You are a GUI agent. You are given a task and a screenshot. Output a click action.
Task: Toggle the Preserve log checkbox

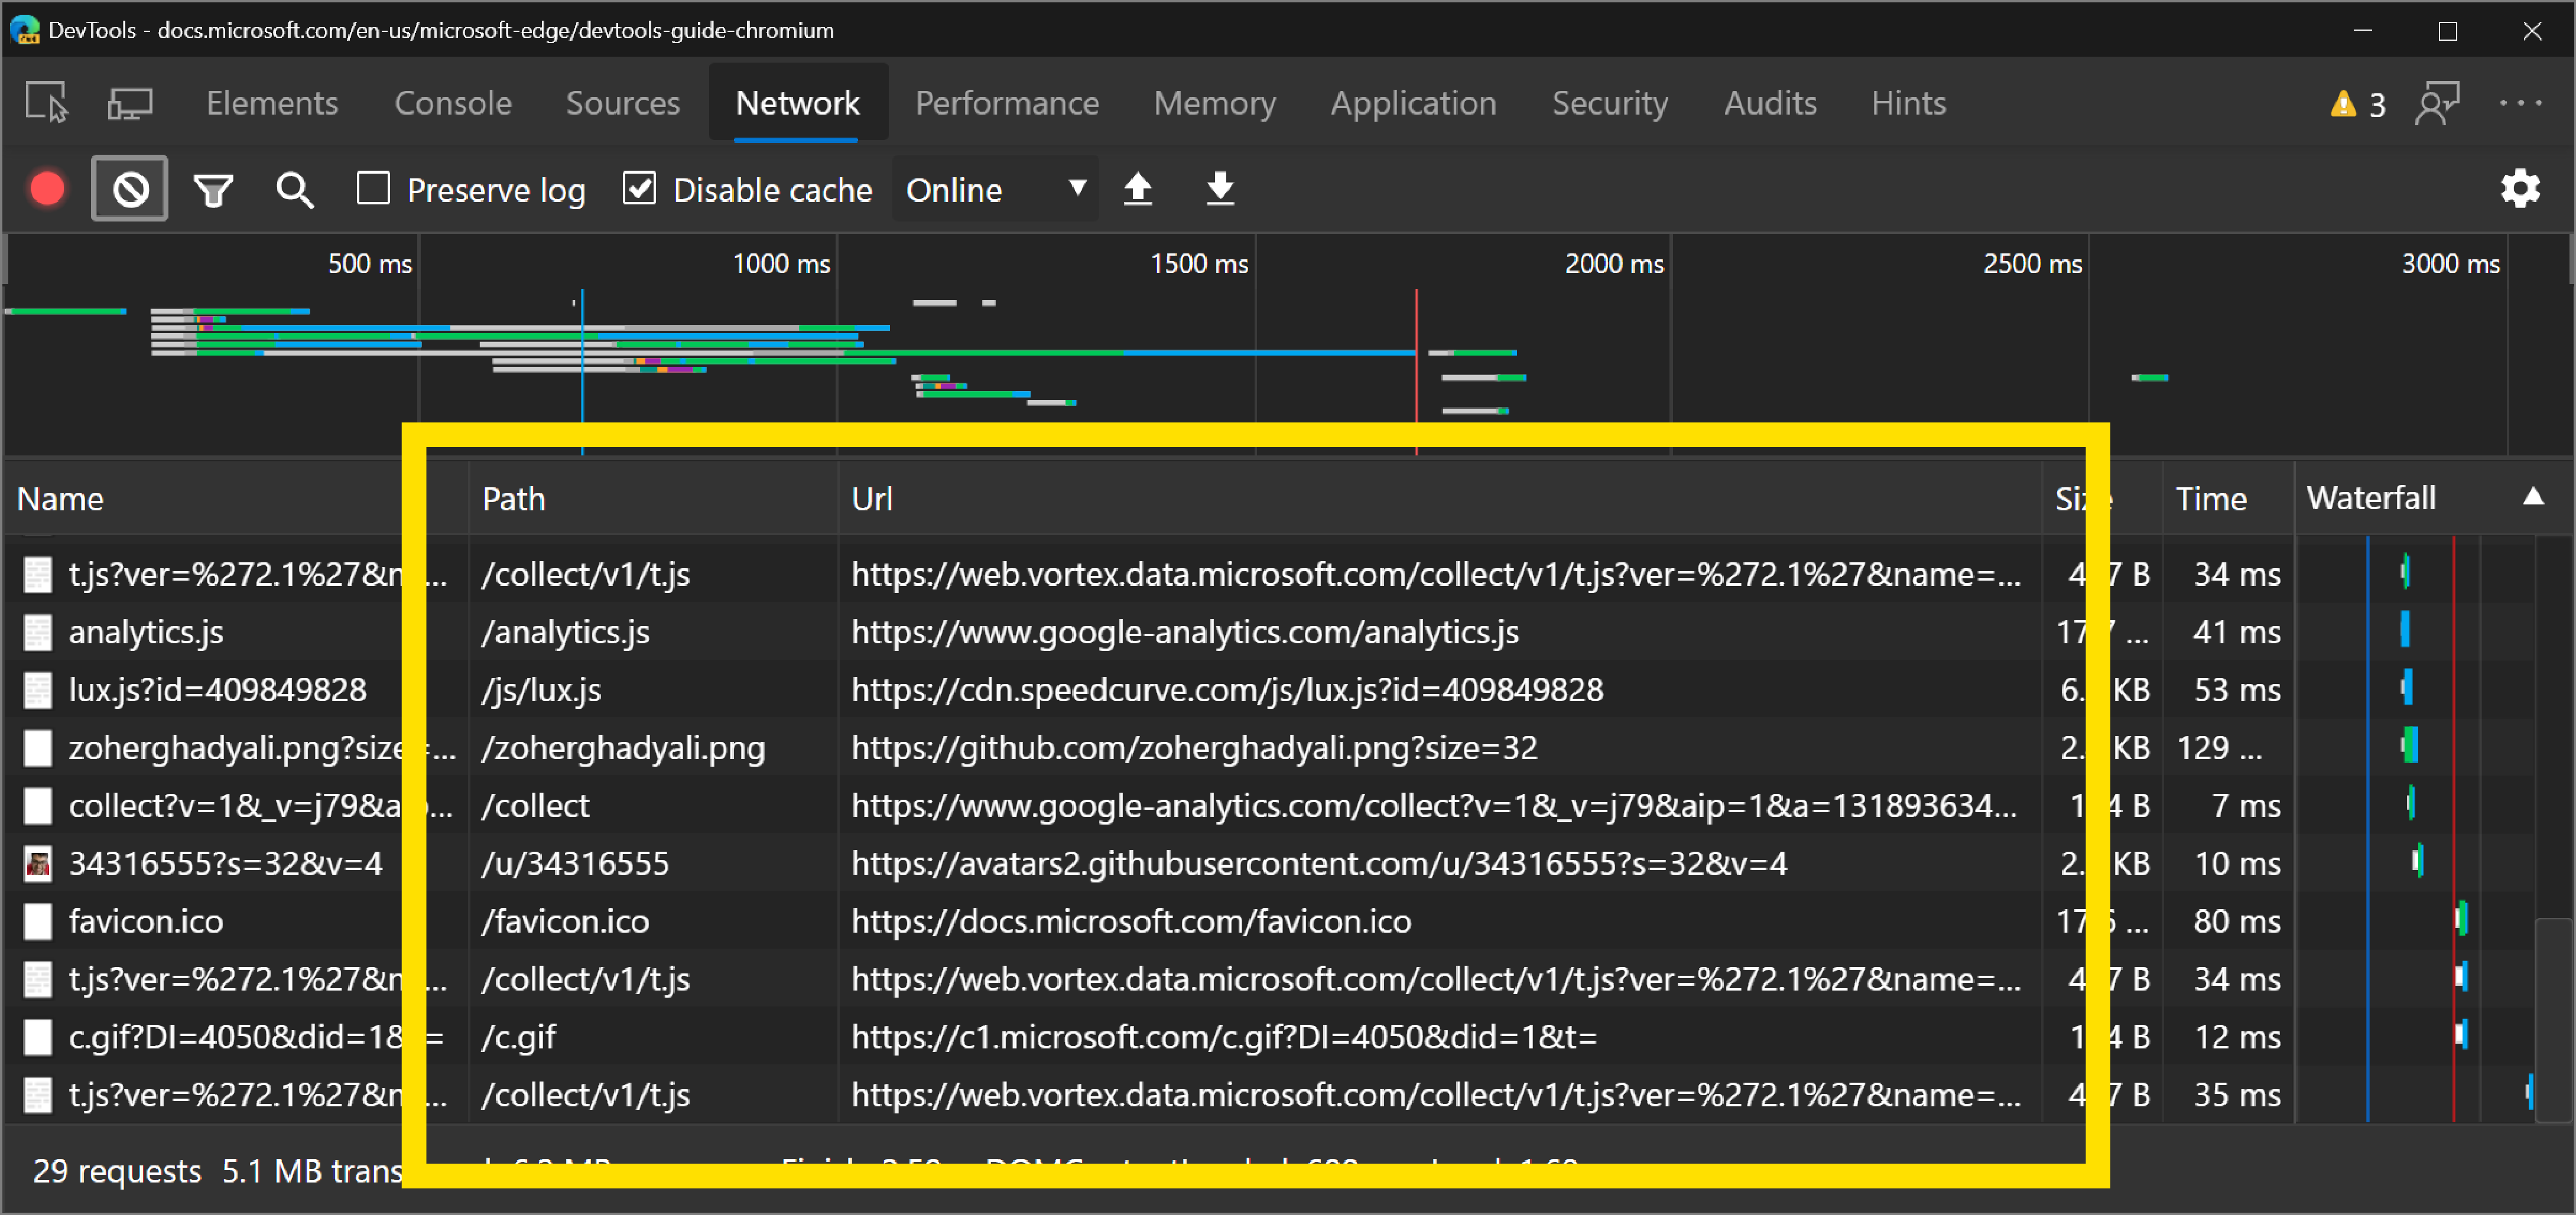coord(375,187)
